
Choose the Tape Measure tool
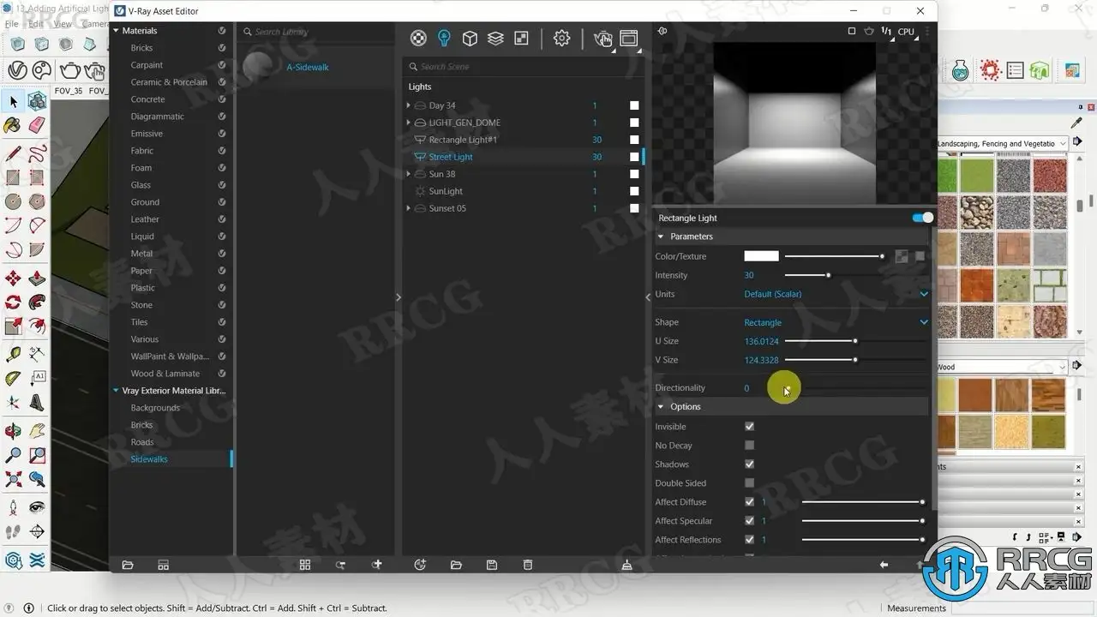pos(13,354)
